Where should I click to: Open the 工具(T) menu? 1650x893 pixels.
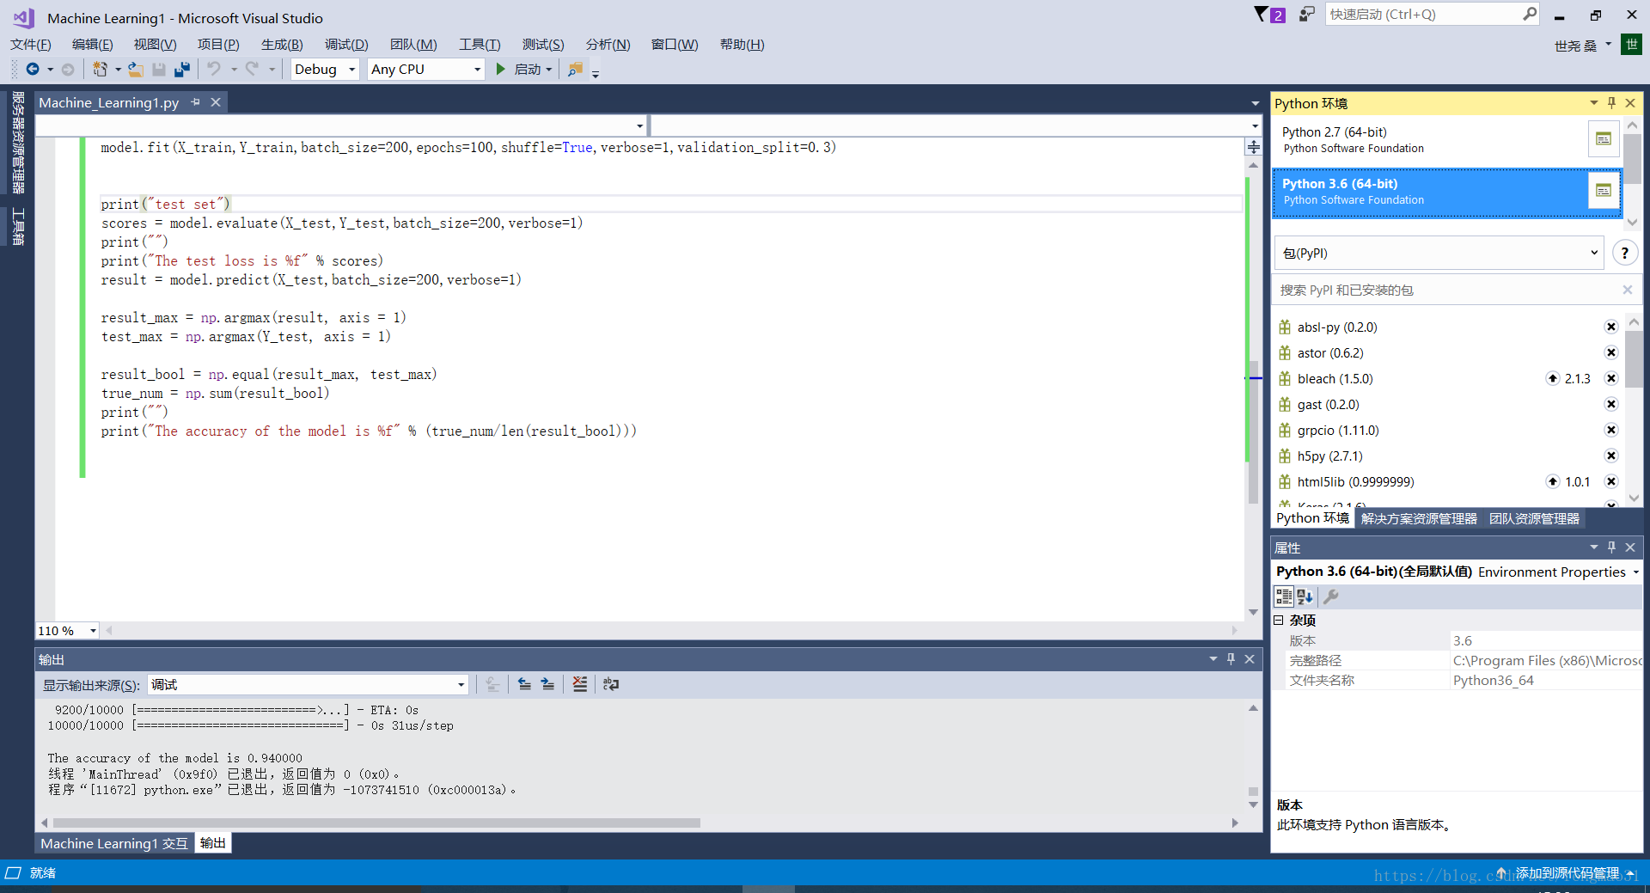point(480,45)
